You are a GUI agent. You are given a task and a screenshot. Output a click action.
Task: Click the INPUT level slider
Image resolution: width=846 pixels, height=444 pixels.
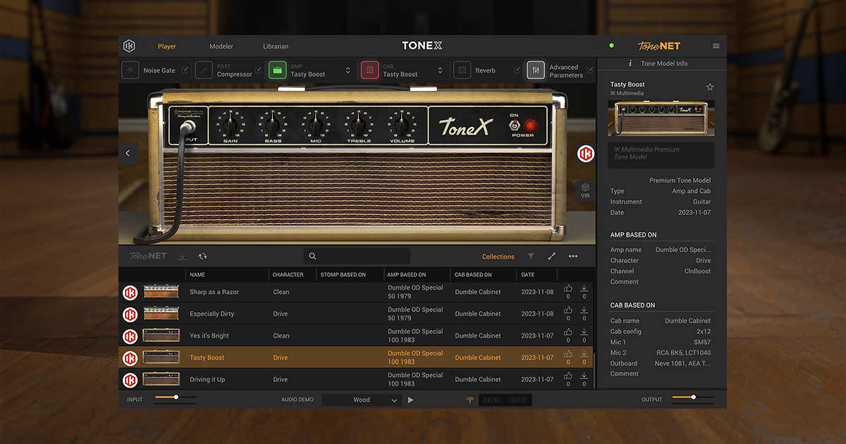176,397
